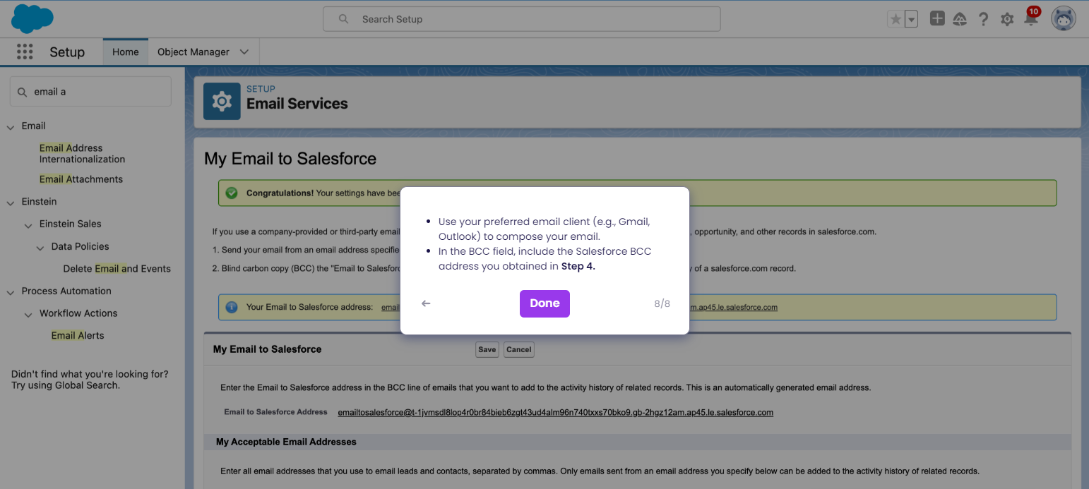Open the Object Manager tab
This screenshot has width=1089, height=489.
click(x=194, y=52)
